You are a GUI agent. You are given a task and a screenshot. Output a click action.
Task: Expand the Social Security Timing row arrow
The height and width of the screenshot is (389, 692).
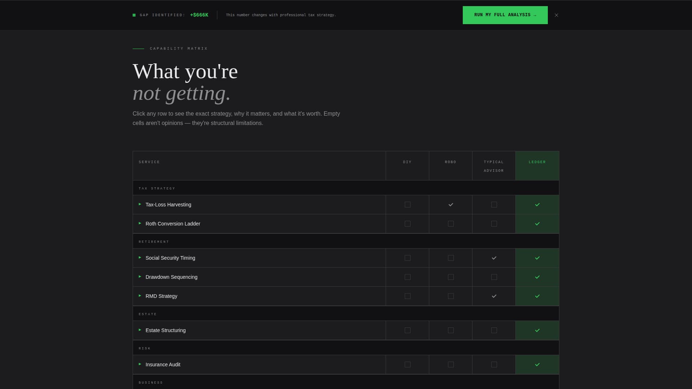click(x=140, y=258)
